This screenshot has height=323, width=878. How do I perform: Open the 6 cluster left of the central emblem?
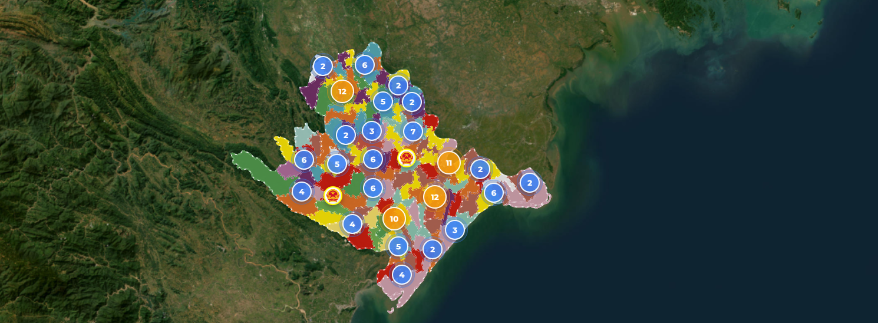coord(373,159)
